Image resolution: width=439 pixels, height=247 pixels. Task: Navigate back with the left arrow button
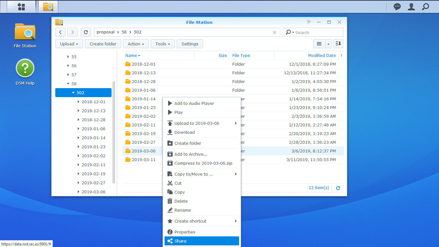tap(60, 32)
